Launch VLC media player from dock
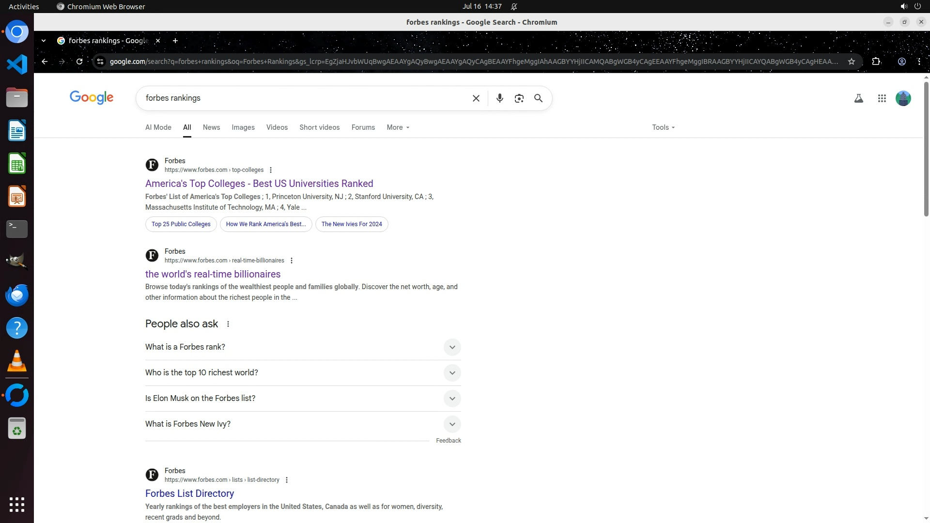 (17, 361)
